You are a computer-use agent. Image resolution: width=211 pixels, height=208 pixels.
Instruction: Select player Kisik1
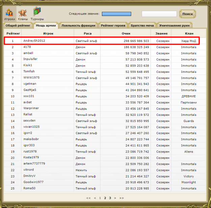click(x=28, y=65)
